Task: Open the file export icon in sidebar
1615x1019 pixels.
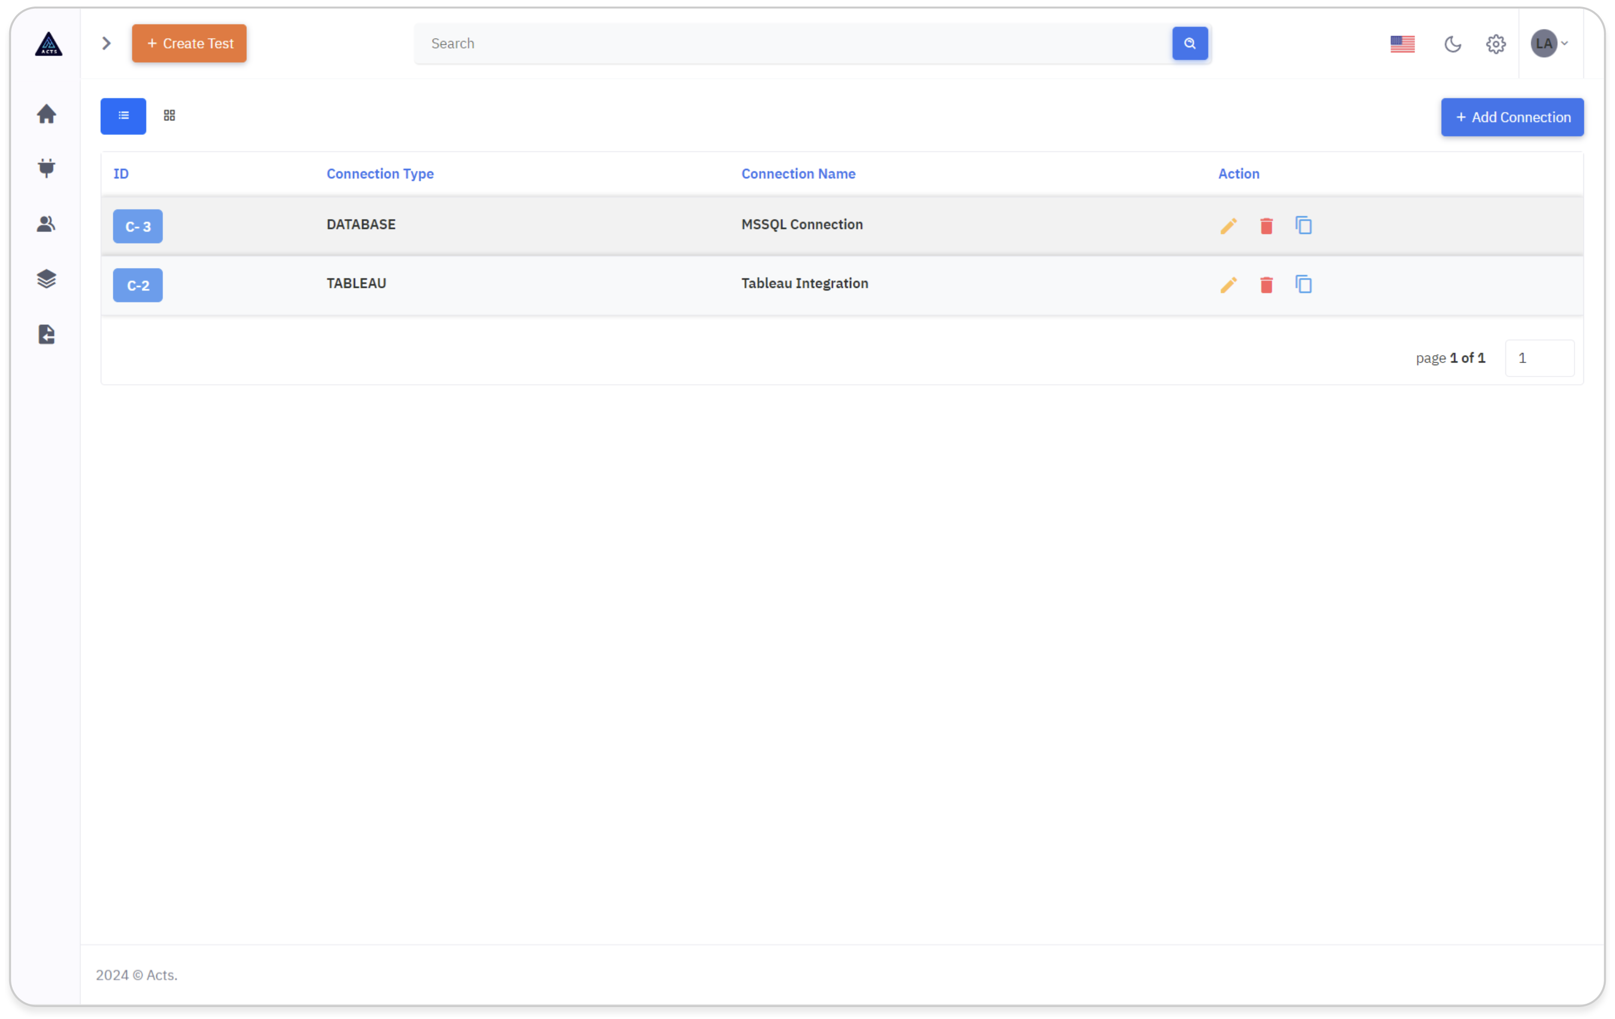Action: [x=46, y=334]
